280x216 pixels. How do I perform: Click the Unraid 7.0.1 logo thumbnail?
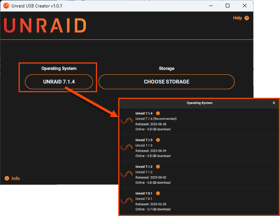point(127,201)
